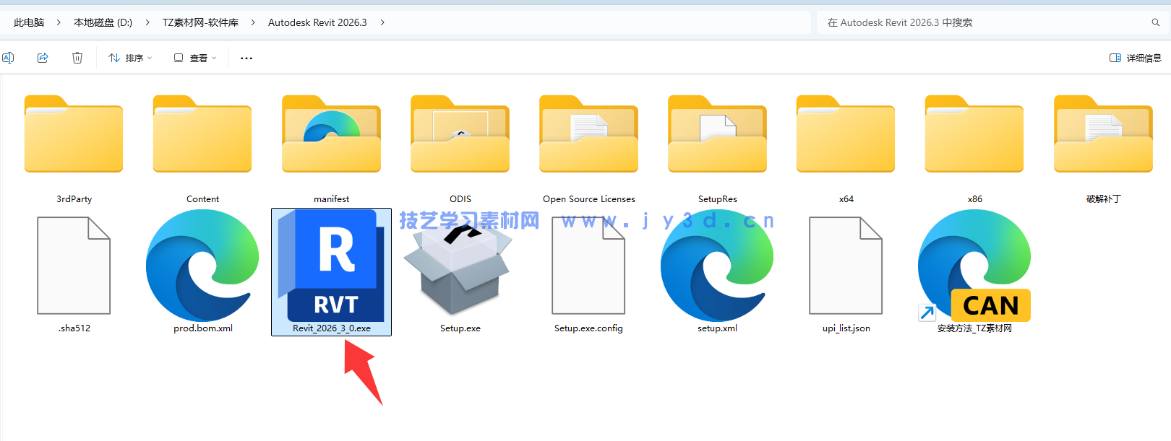Click the Setup.exe file name label
Viewport: 1171px width, 441px height.
click(x=460, y=328)
